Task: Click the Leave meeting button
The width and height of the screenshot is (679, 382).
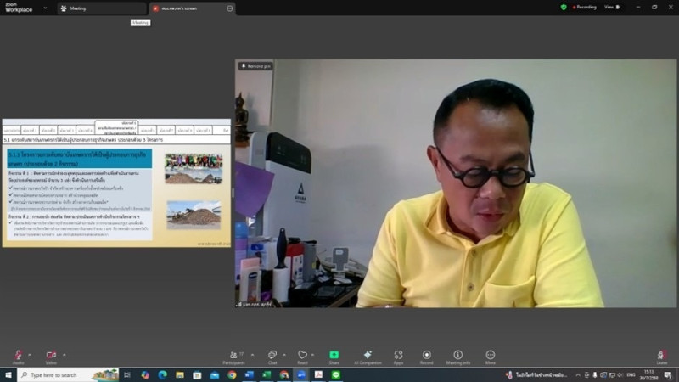Action: 661,356
